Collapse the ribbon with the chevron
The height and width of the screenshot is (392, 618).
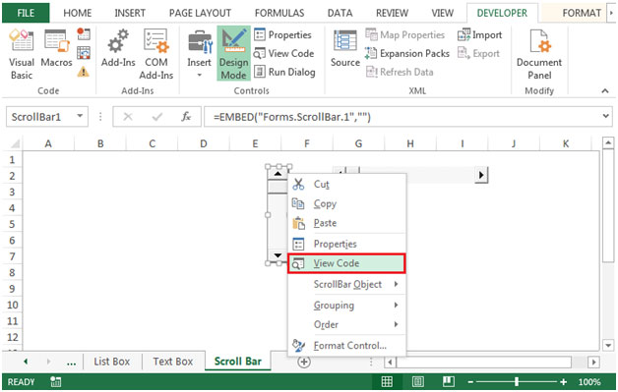pyautogui.click(x=605, y=91)
